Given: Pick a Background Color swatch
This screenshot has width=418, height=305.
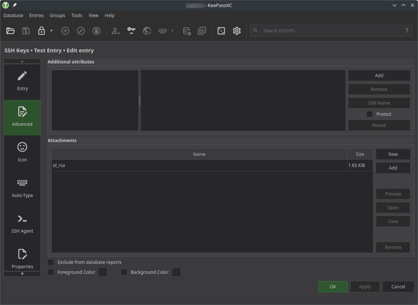Looking at the screenshot, I should click(x=176, y=272).
